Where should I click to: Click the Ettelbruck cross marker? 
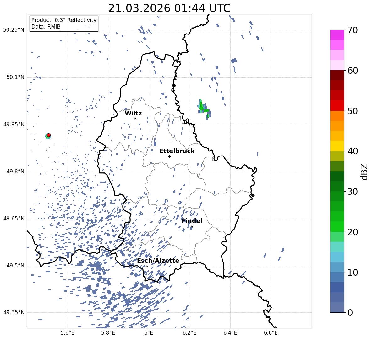169,156
